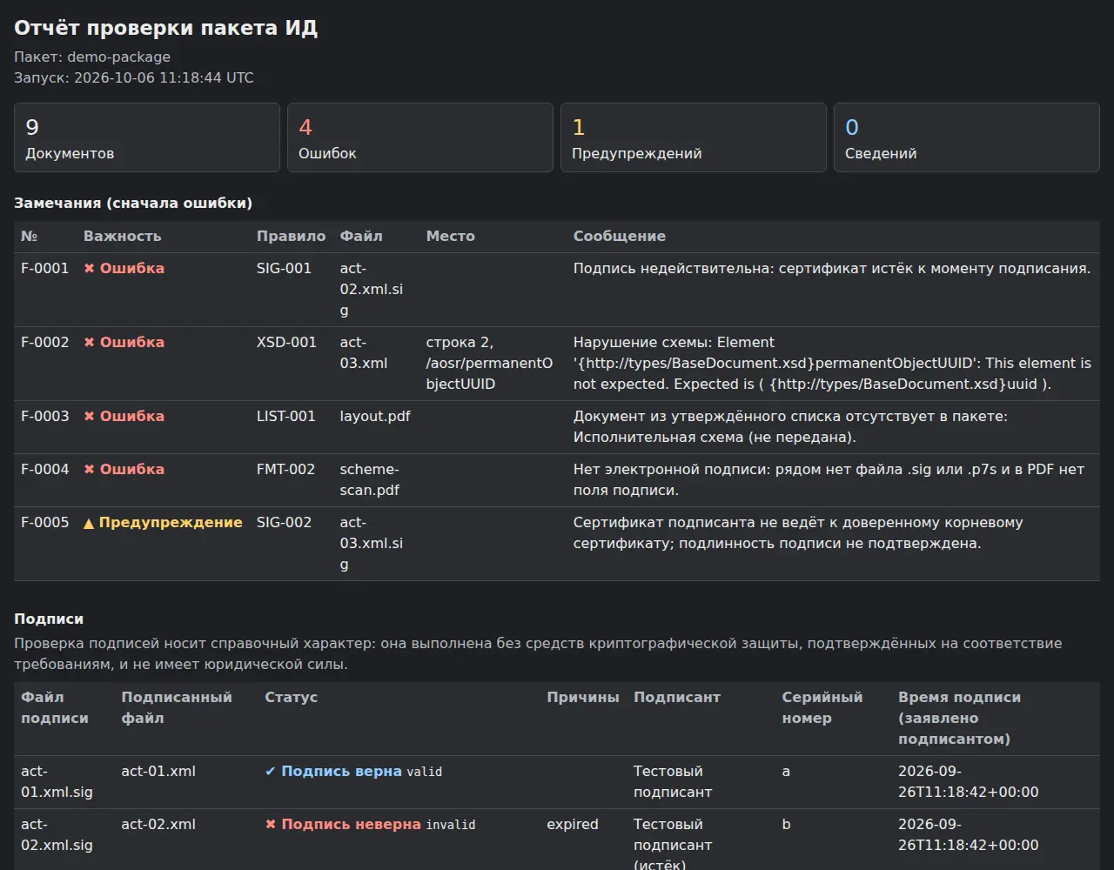Click the "Правило" column header
1114x870 pixels.
(291, 237)
